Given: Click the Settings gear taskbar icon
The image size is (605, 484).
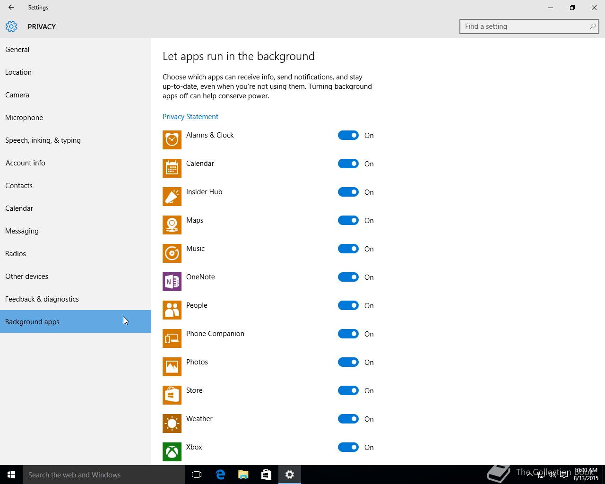Looking at the screenshot, I should (x=290, y=475).
